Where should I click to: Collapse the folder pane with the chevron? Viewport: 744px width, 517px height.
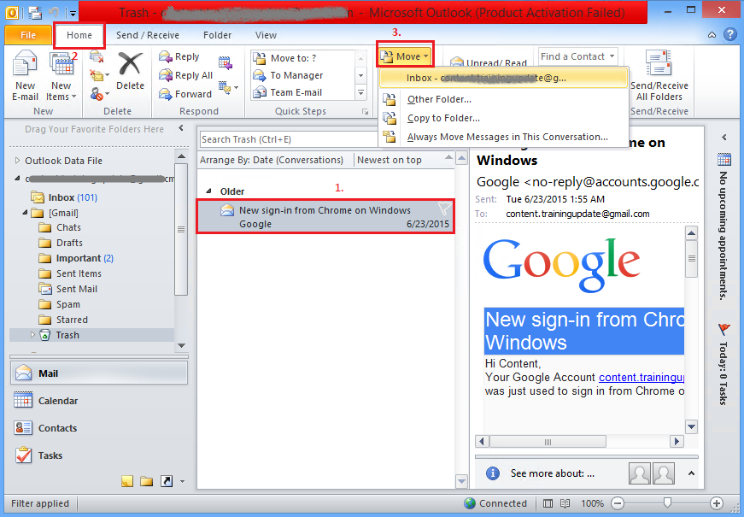[181, 128]
